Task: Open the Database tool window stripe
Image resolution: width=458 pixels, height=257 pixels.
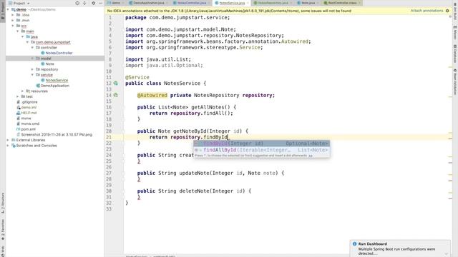Action: point(455,54)
